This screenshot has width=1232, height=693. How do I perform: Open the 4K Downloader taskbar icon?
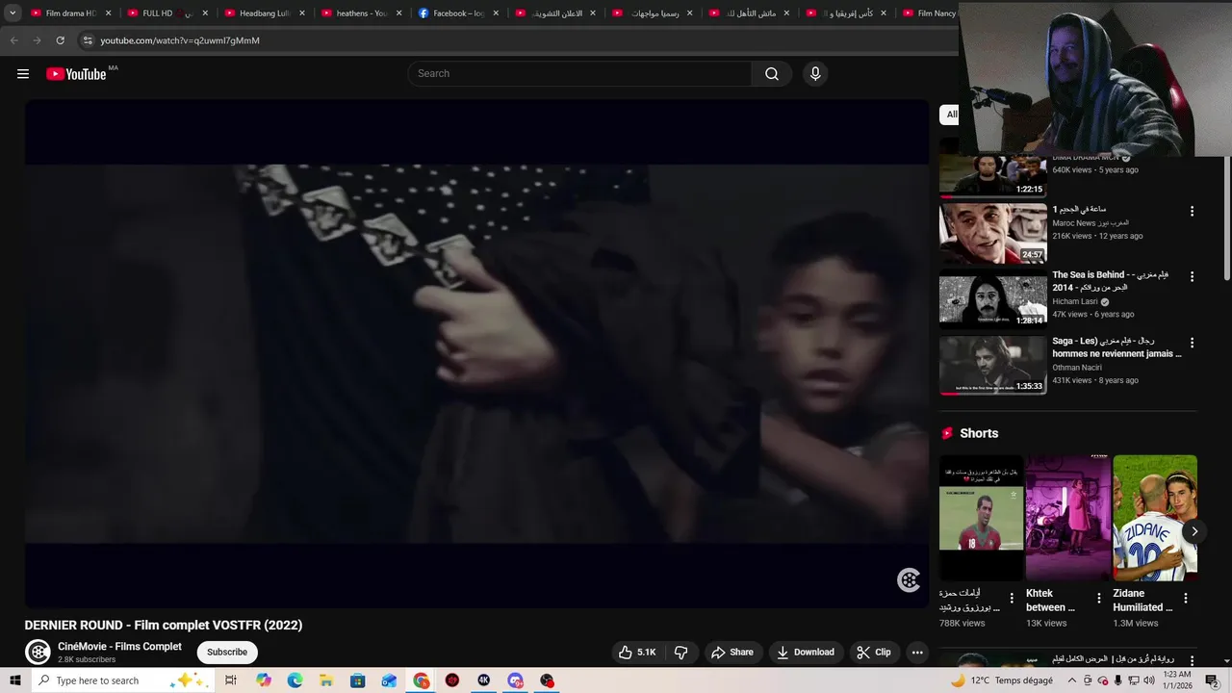coord(483,680)
